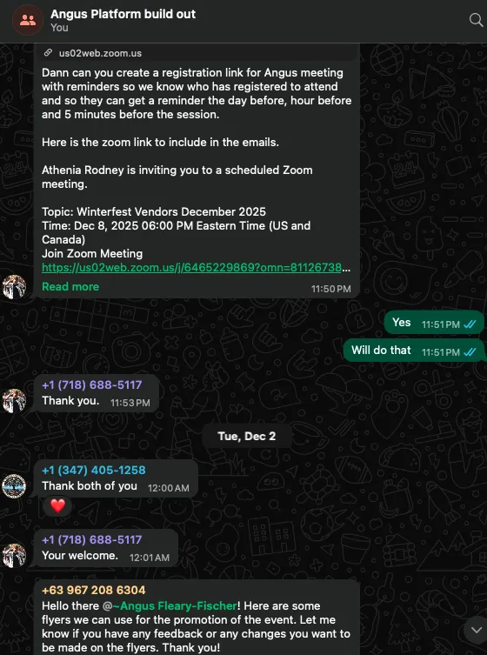Image resolution: width=487 pixels, height=655 pixels.
Task: Open the sender avatar beside the Zoom invite message
Action: 14,287
